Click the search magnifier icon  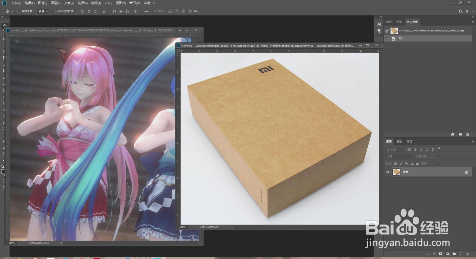[461, 11]
